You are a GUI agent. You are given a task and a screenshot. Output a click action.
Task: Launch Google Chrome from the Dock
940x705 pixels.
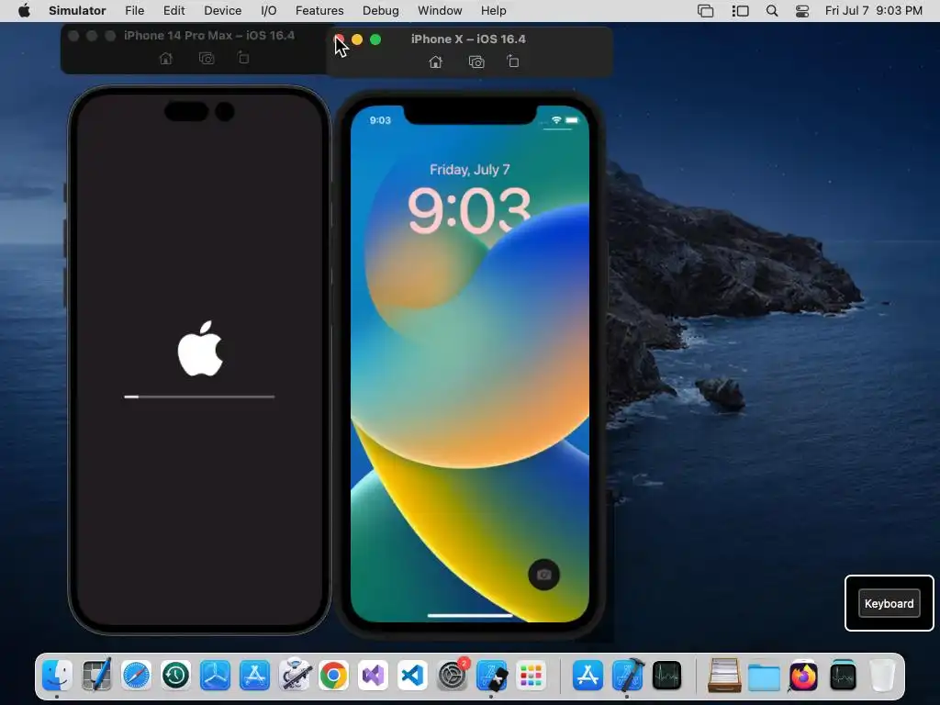tap(334, 676)
